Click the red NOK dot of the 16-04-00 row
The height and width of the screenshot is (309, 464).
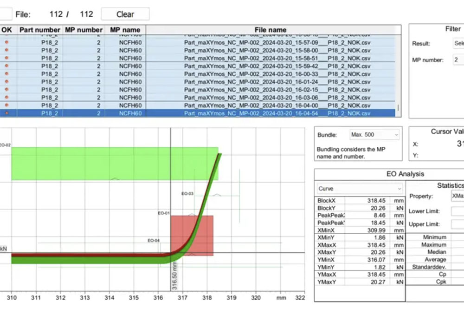coord(6,105)
